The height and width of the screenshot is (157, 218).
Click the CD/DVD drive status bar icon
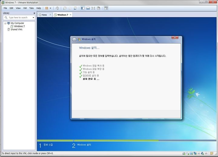187,153
